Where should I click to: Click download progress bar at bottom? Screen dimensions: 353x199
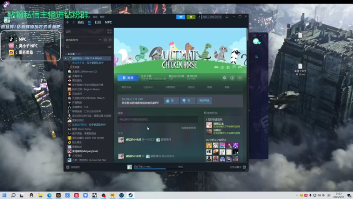click(x=158, y=168)
